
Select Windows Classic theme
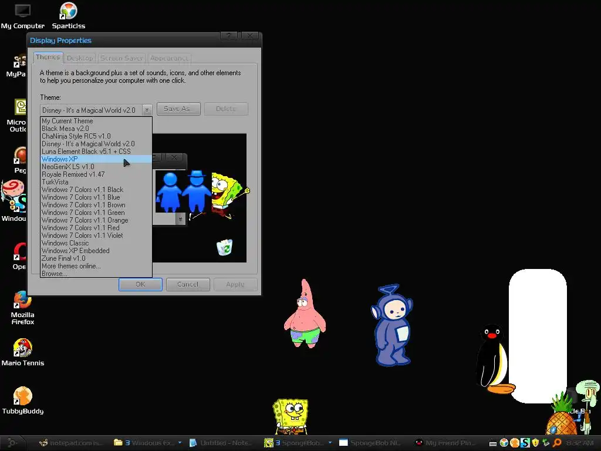pyautogui.click(x=96, y=243)
